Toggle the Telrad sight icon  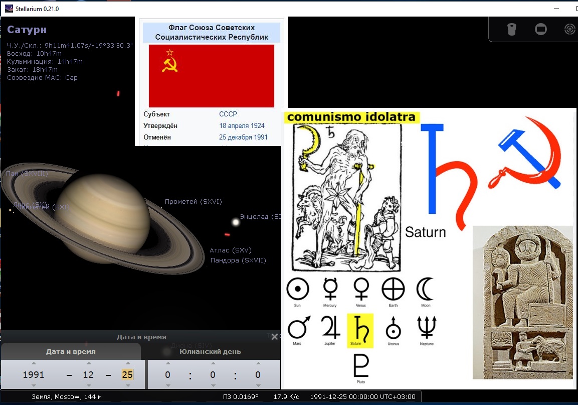pos(570,29)
